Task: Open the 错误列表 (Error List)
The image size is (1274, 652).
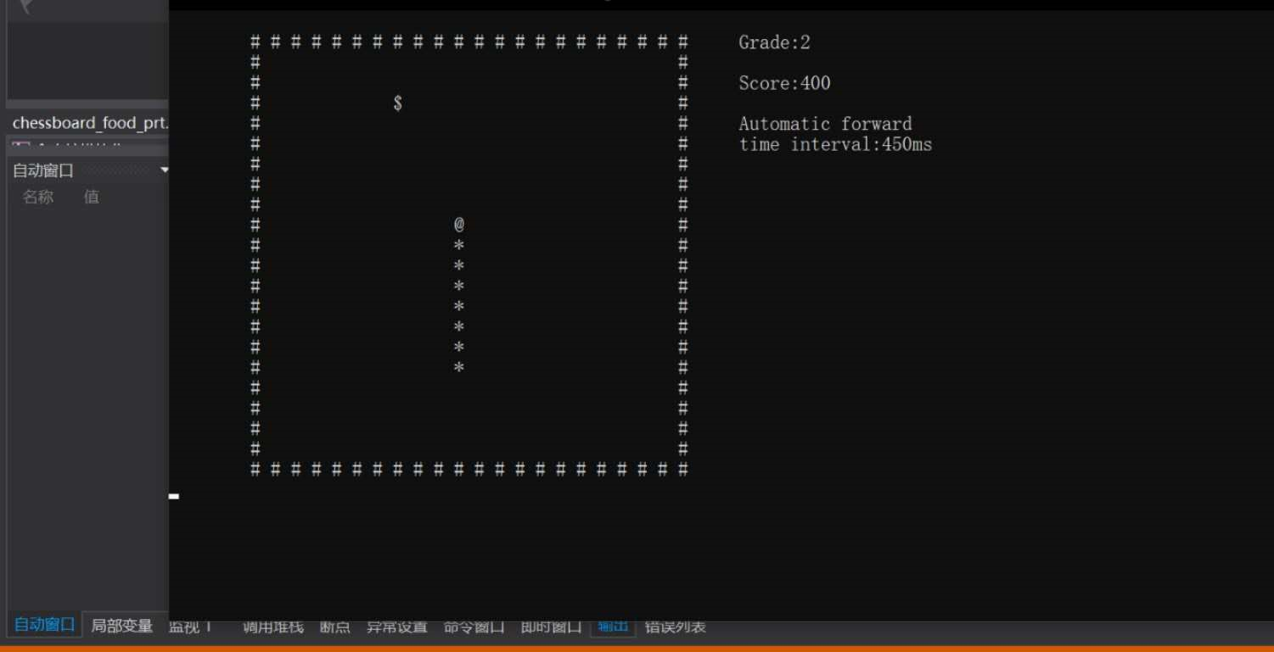Action: pos(675,625)
